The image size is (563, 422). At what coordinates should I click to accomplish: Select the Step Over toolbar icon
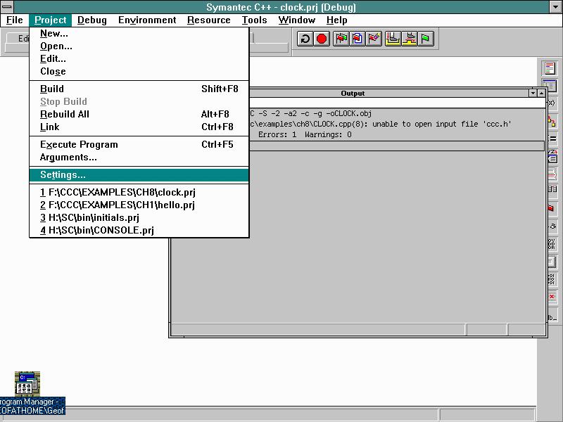[x=410, y=39]
